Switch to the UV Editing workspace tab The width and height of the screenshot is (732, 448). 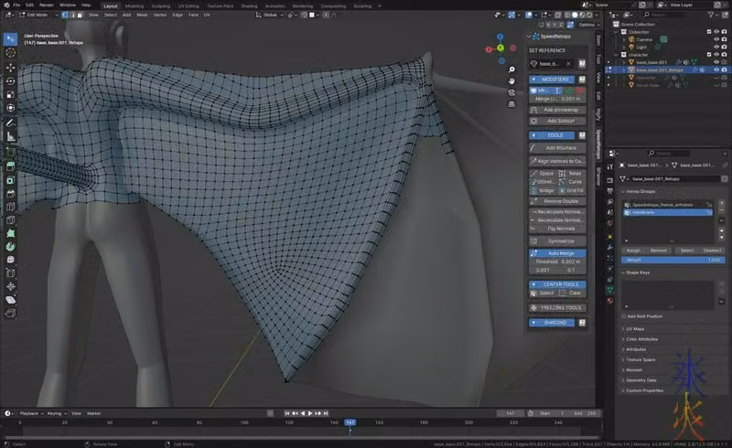pyautogui.click(x=188, y=6)
